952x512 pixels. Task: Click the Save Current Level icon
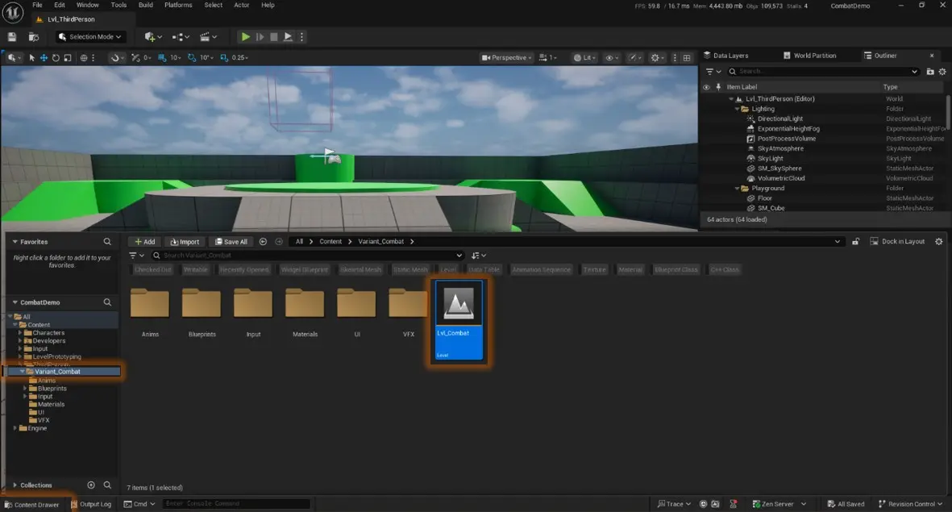point(11,36)
